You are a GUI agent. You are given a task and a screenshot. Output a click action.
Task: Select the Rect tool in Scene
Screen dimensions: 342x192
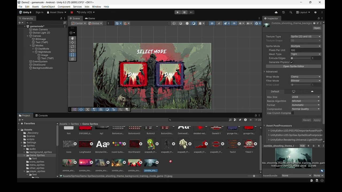[72, 55]
